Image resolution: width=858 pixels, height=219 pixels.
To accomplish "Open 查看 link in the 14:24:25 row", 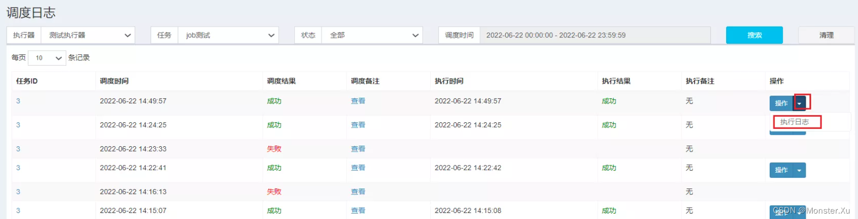I will click(358, 125).
